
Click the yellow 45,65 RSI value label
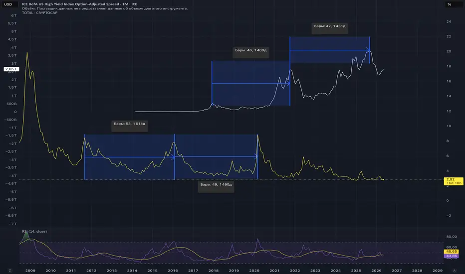pos(452,252)
